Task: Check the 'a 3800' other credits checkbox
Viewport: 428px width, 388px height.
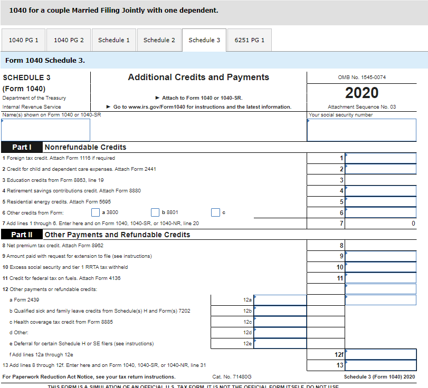Action: pos(96,212)
